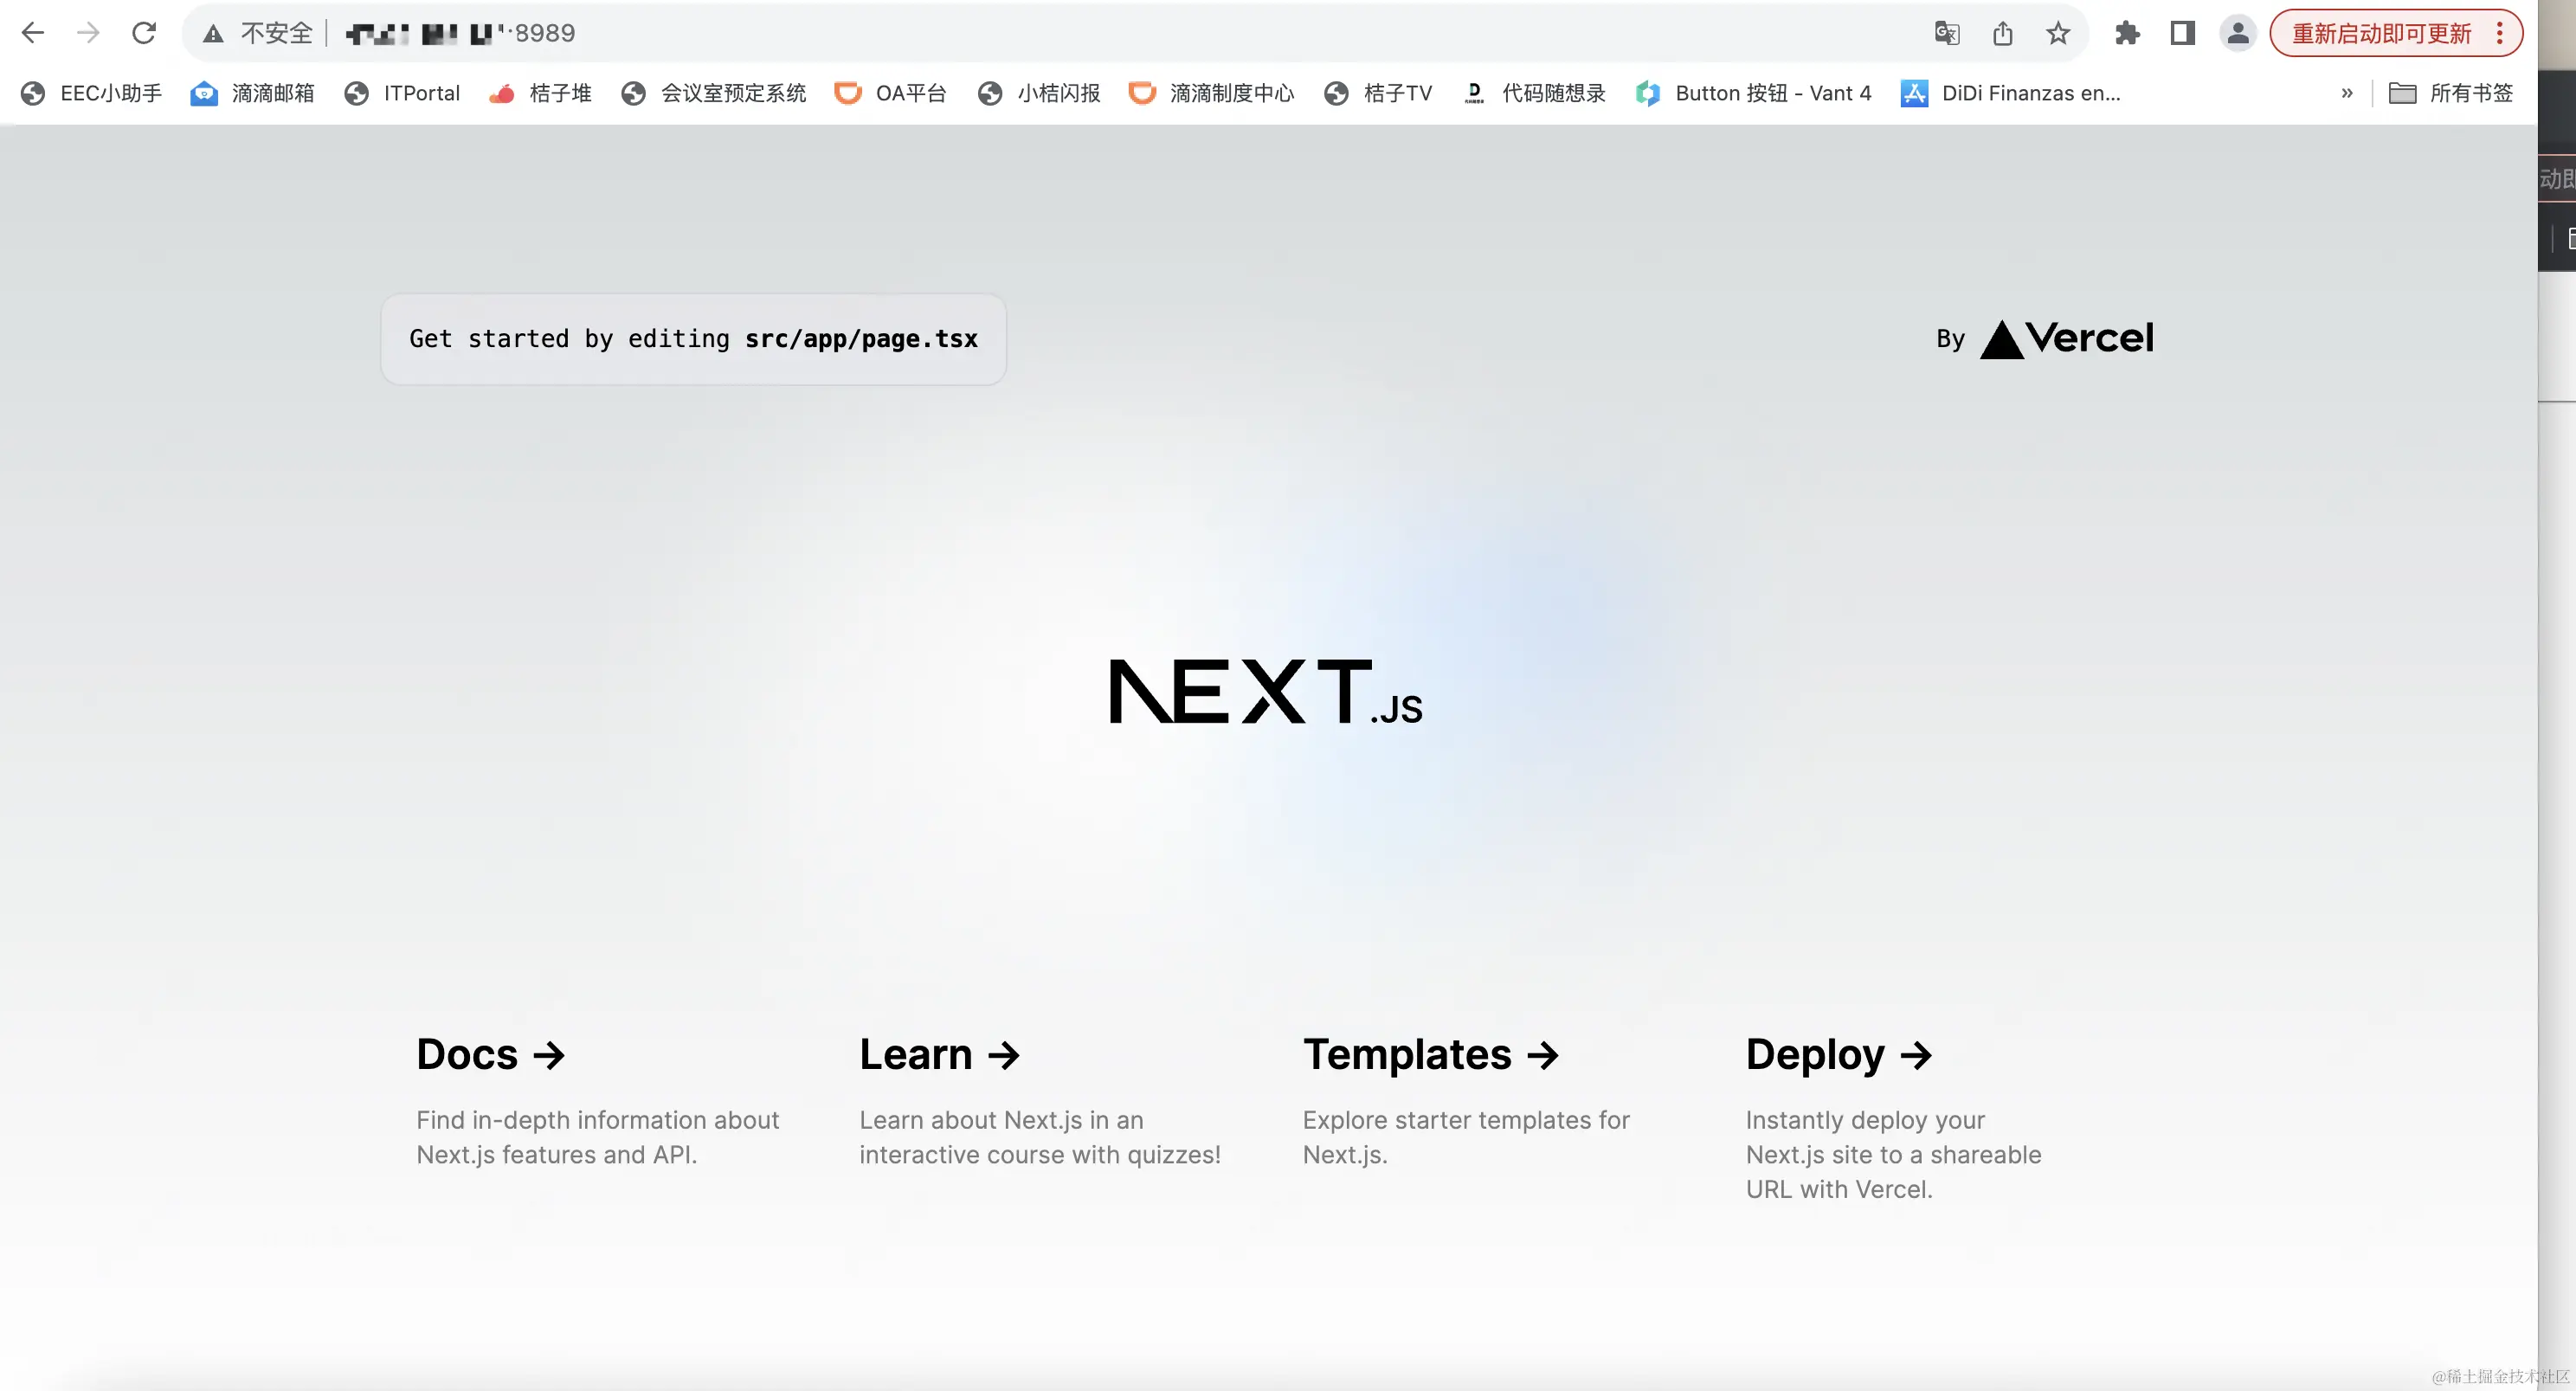Open the EEC小助手 bookmark
The width and height of the screenshot is (2576, 1391).
pos(91,93)
